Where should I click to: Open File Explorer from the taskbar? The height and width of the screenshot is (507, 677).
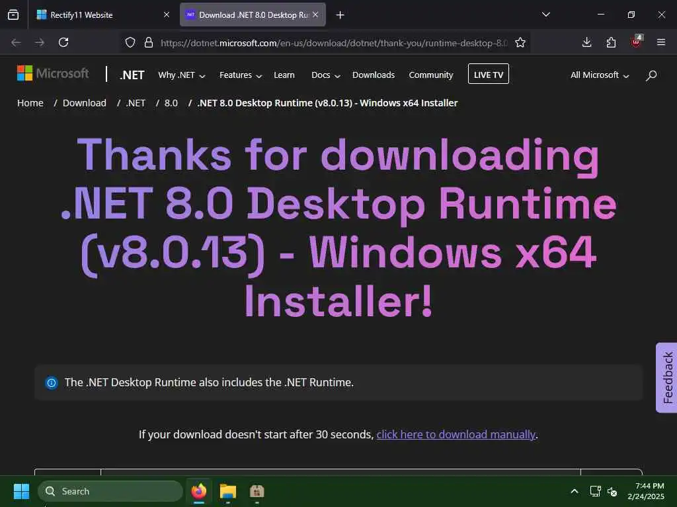tap(227, 491)
